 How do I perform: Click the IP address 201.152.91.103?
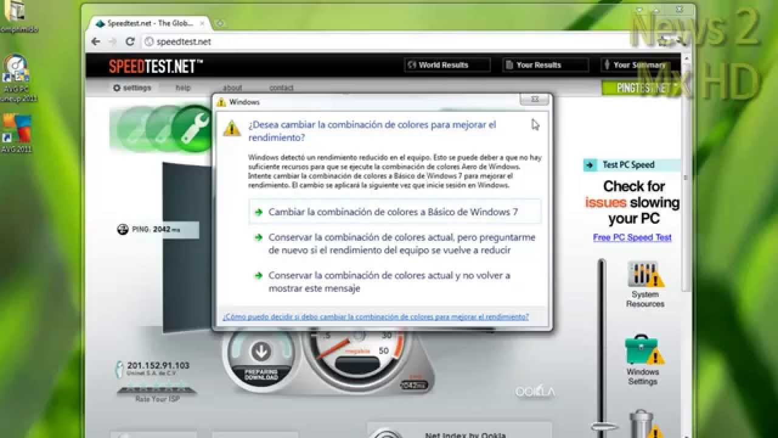pyautogui.click(x=158, y=366)
